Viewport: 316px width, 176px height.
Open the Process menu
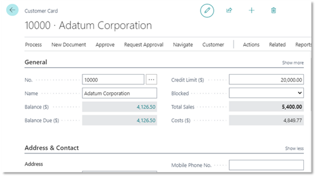33,44
